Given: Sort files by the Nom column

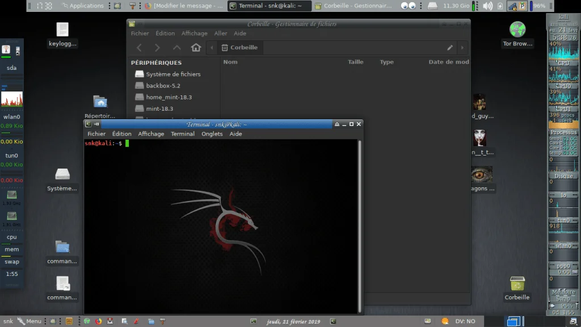Looking at the screenshot, I should click(230, 62).
